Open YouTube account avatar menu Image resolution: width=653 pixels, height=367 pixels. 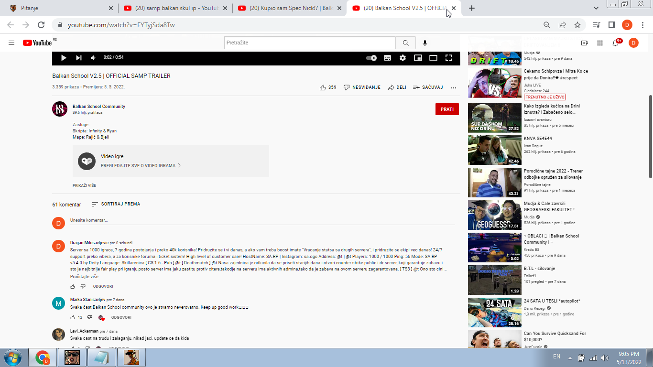click(633, 43)
